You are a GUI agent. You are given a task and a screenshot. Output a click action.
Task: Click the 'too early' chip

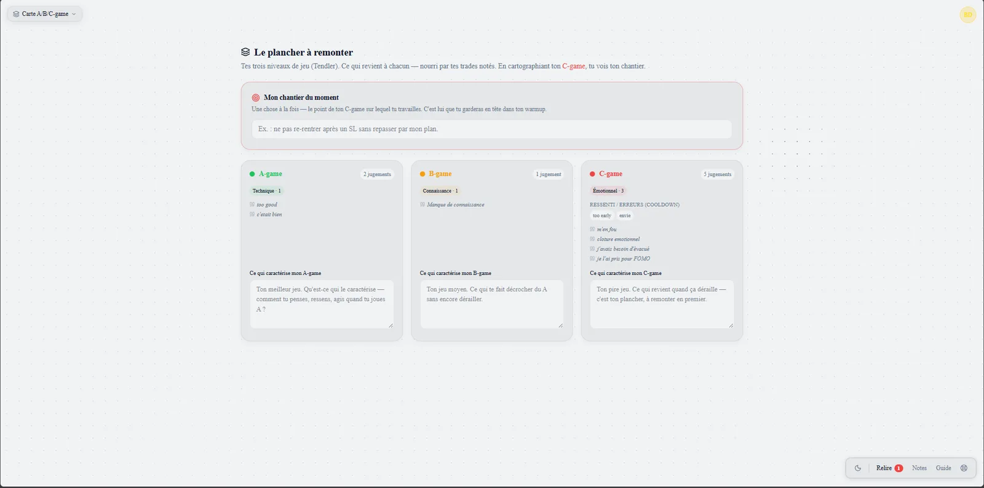pos(602,216)
